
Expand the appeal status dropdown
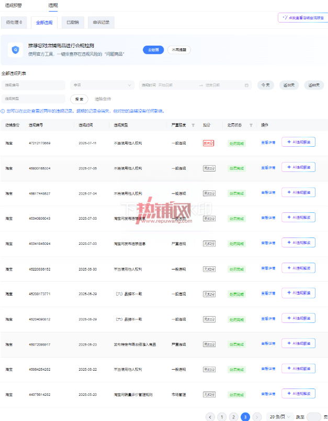[102, 85]
